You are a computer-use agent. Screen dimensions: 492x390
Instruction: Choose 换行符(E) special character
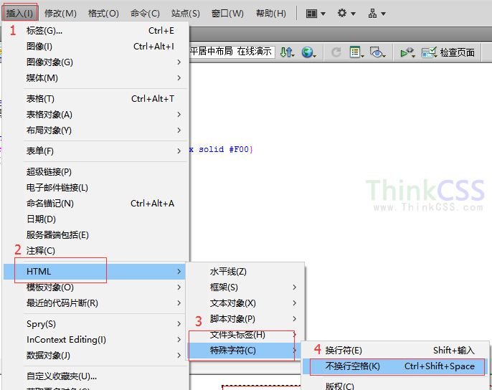pyautogui.click(x=395, y=350)
